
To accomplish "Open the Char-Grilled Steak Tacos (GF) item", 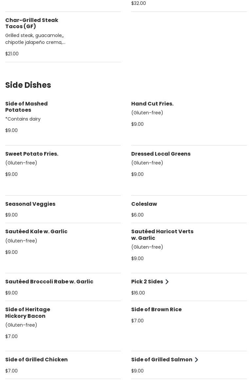I will (32, 23).
